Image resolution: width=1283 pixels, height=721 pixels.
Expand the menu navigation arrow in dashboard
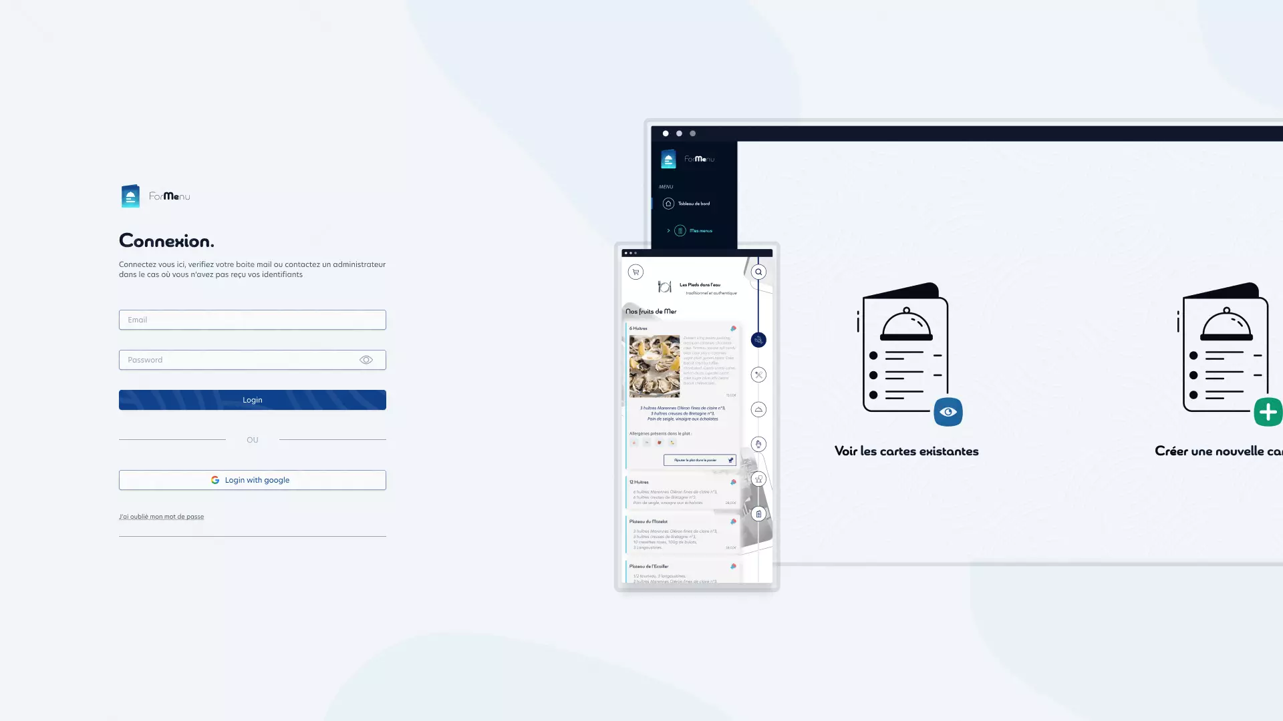667,230
